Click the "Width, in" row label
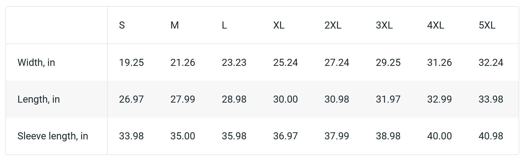This screenshot has width=526, height=160. tap(36, 62)
